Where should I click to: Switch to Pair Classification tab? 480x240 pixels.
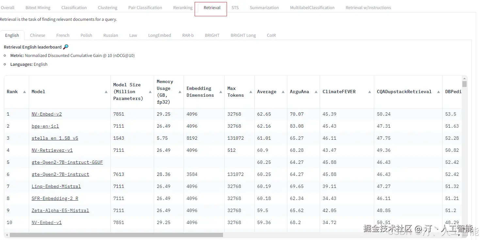point(145,7)
